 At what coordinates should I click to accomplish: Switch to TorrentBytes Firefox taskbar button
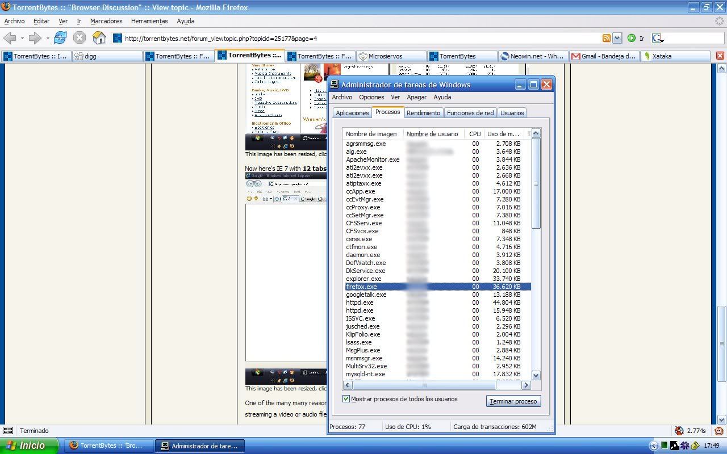tap(108, 445)
